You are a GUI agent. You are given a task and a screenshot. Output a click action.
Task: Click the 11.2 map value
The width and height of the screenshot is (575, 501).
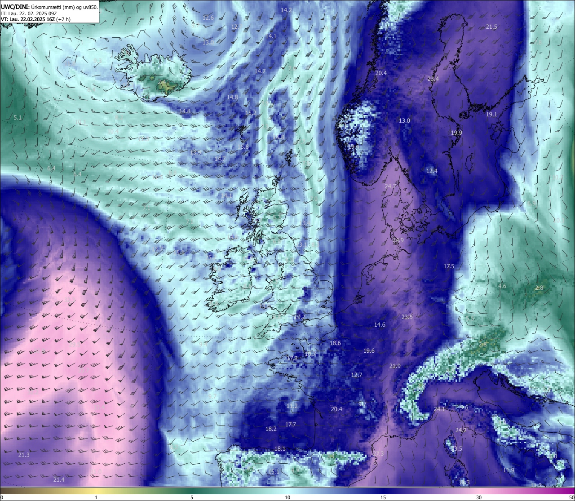coord(292,406)
